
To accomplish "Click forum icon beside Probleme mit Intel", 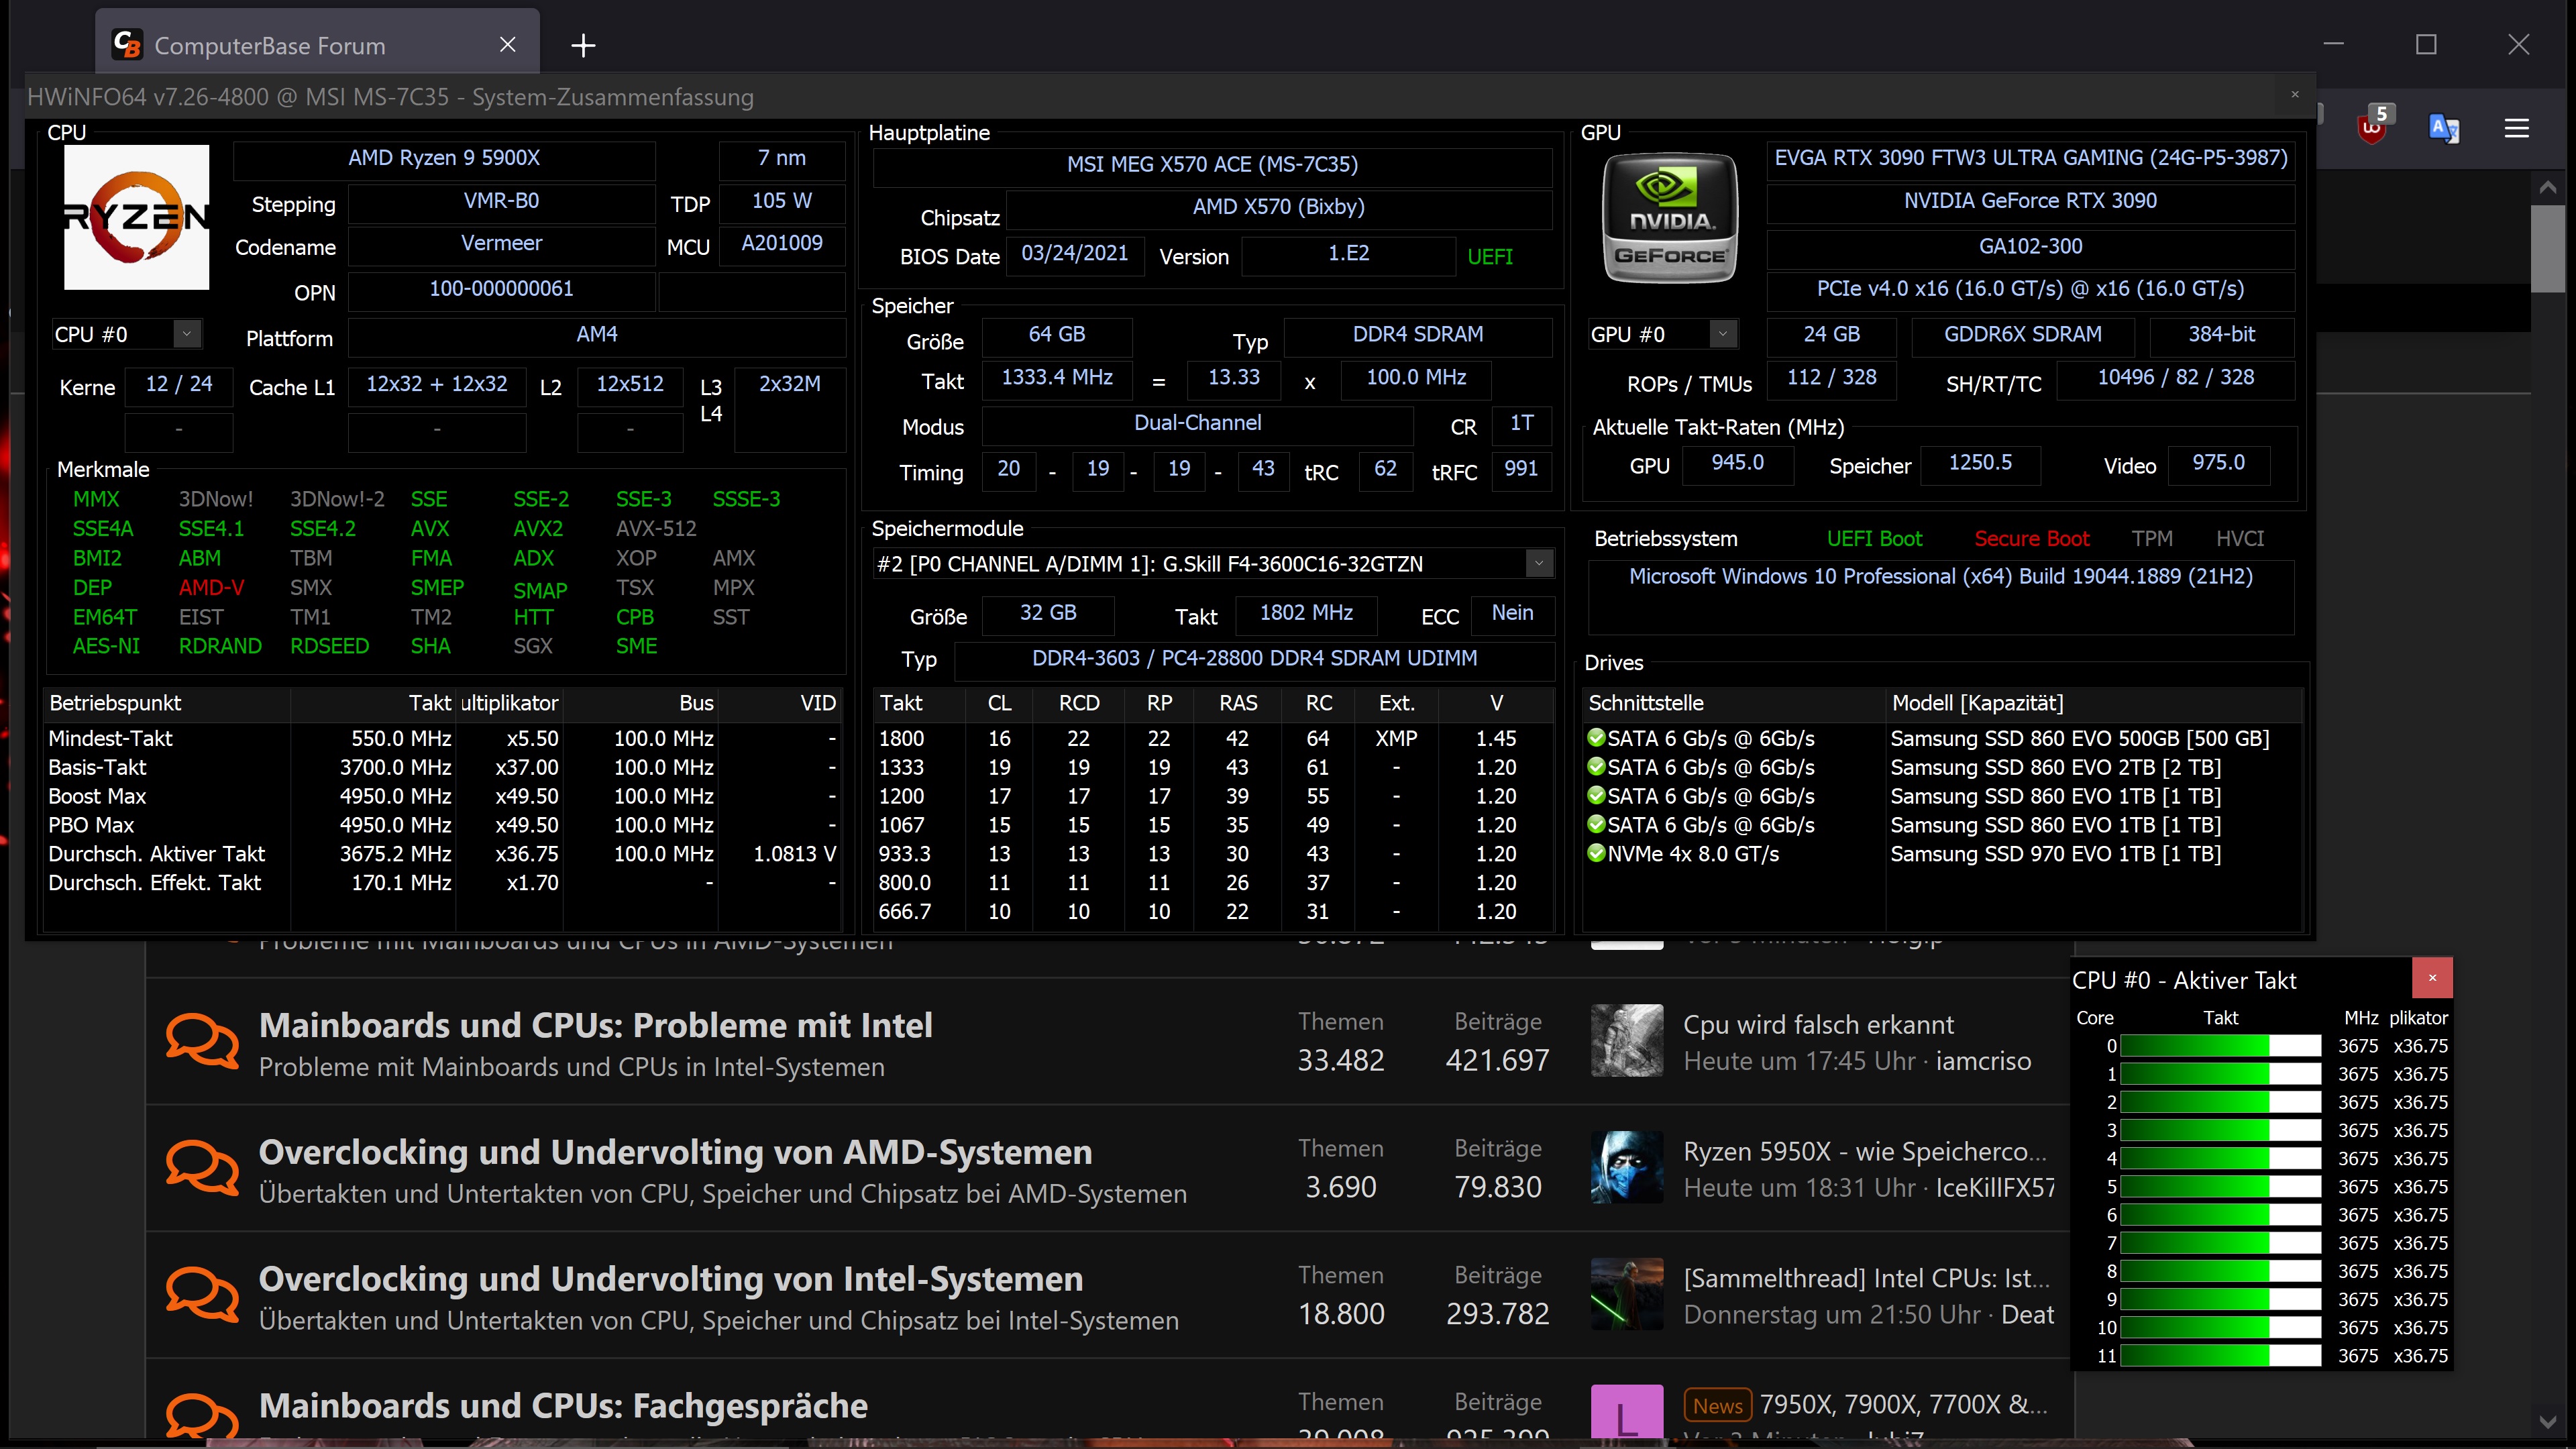I will (x=202, y=1041).
